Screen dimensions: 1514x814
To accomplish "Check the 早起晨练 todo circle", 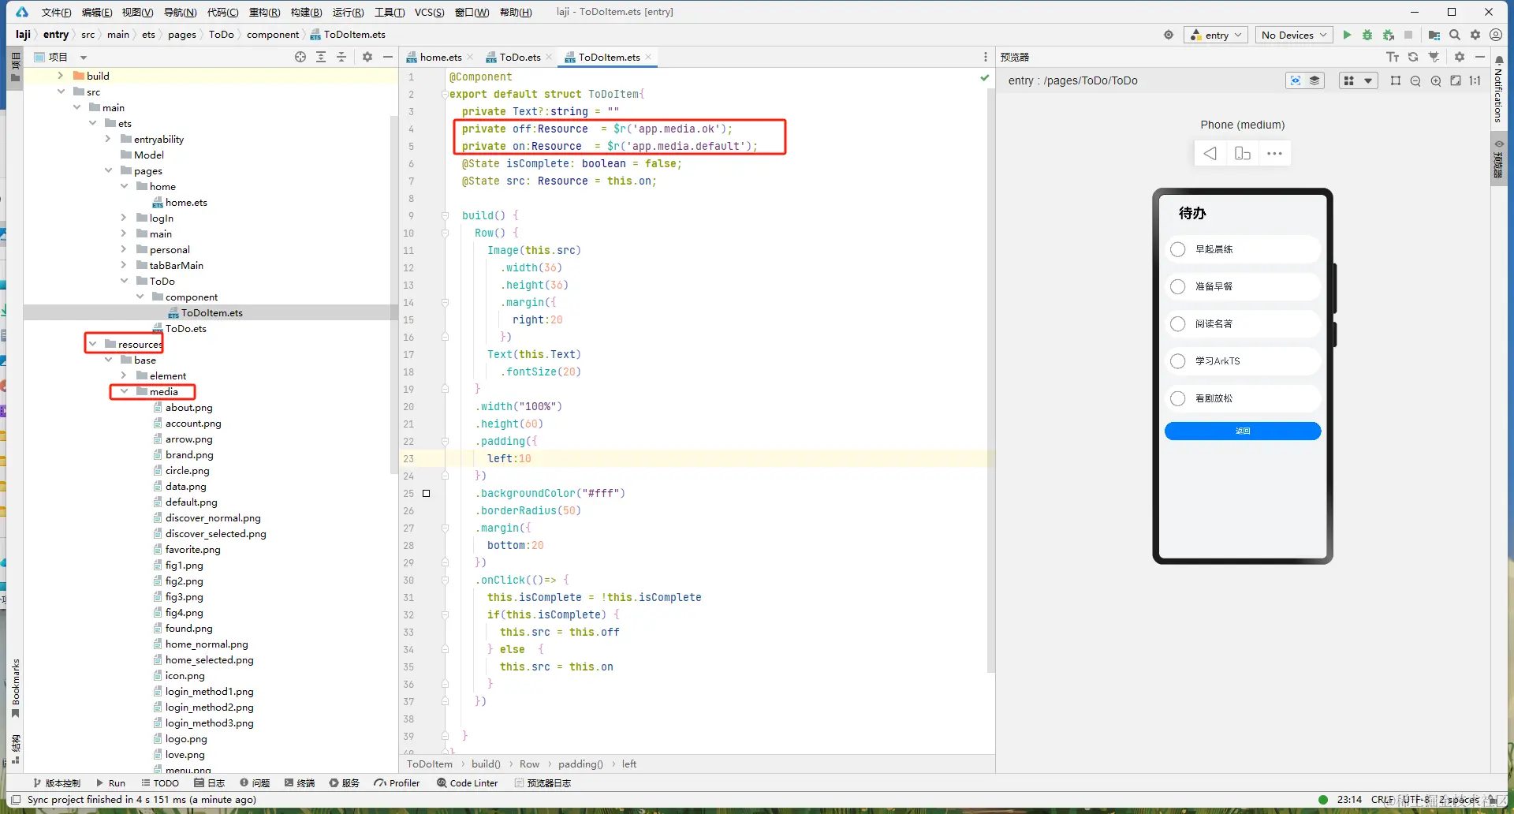I will click(1178, 249).
